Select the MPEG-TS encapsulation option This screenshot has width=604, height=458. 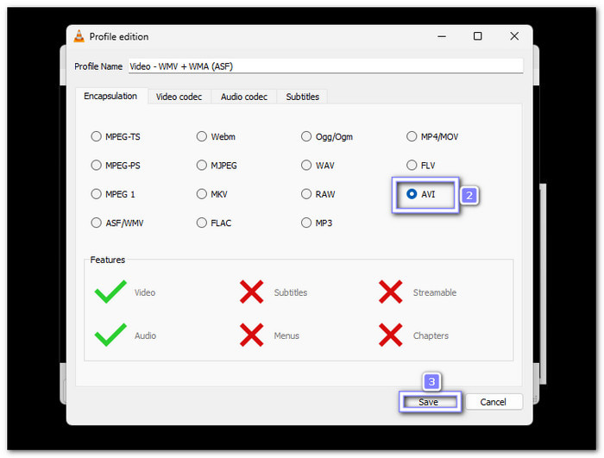coord(97,136)
